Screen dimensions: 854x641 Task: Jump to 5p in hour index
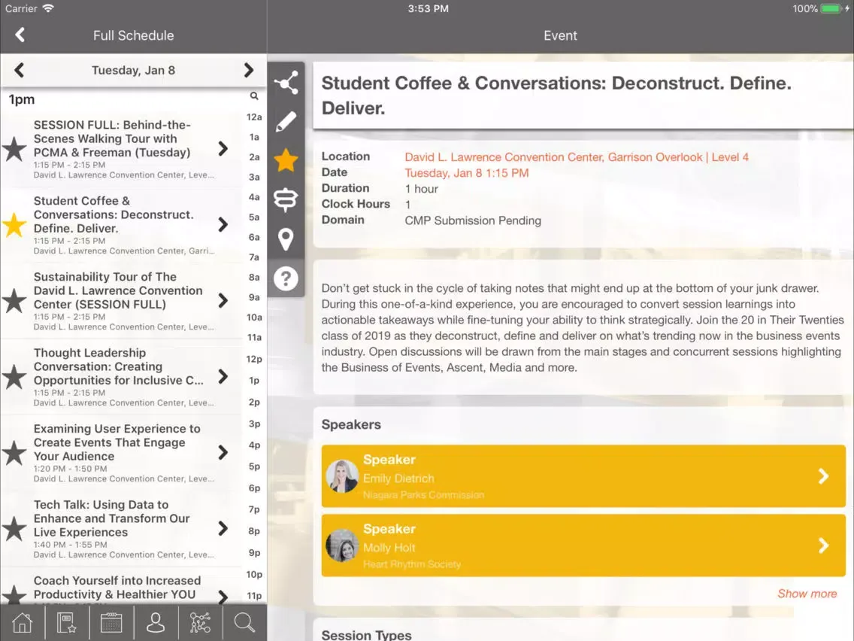(x=254, y=466)
